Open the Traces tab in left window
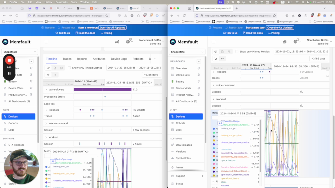This screenshot has width=335, height=188. [x=67, y=59]
